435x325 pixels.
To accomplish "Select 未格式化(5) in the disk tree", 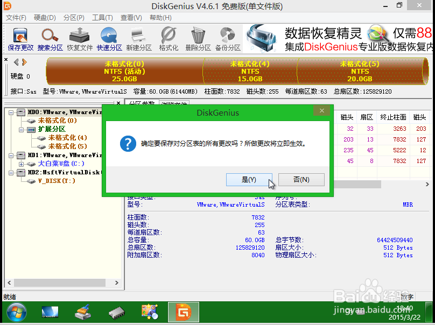I will click(x=68, y=146).
